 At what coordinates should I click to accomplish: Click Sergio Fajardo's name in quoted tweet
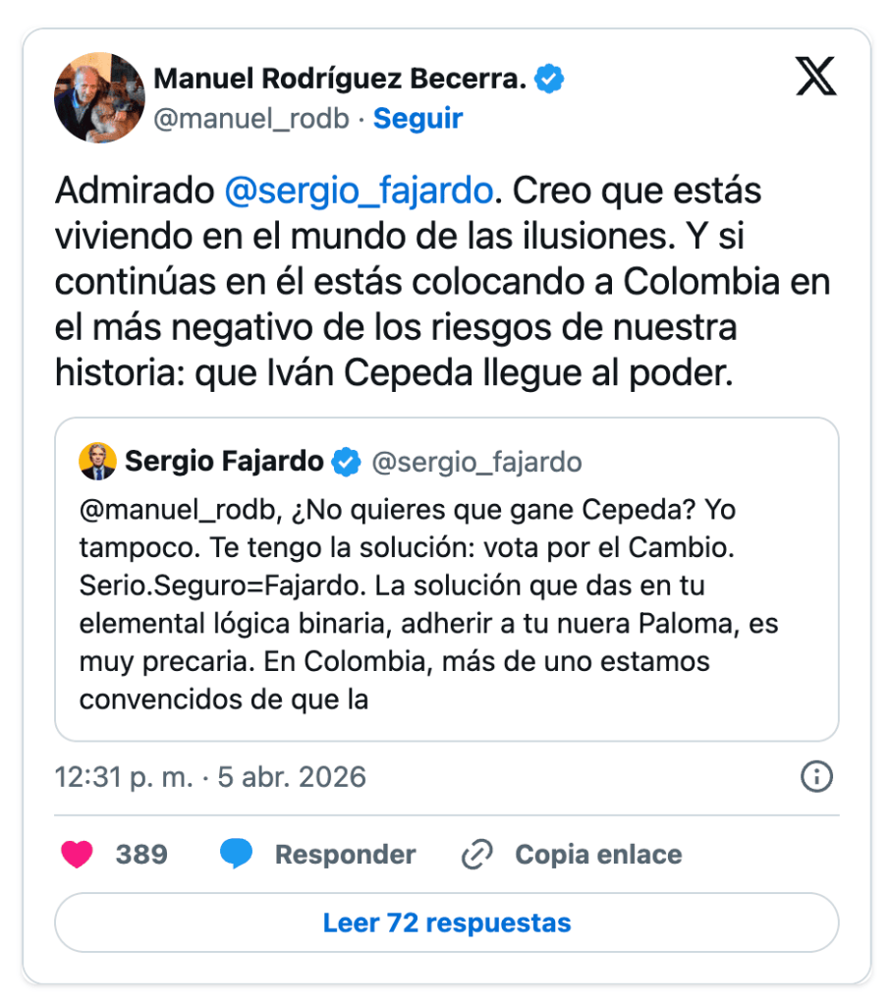click(224, 461)
